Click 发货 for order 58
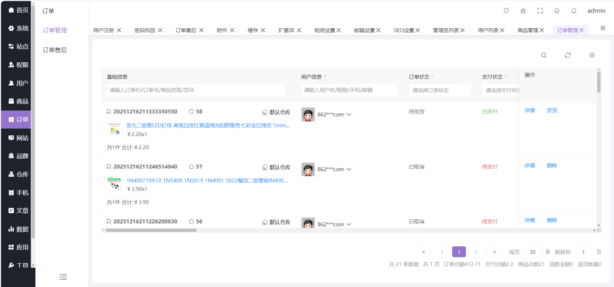This screenshot has height=287, width=614. [x=552, y=110]
